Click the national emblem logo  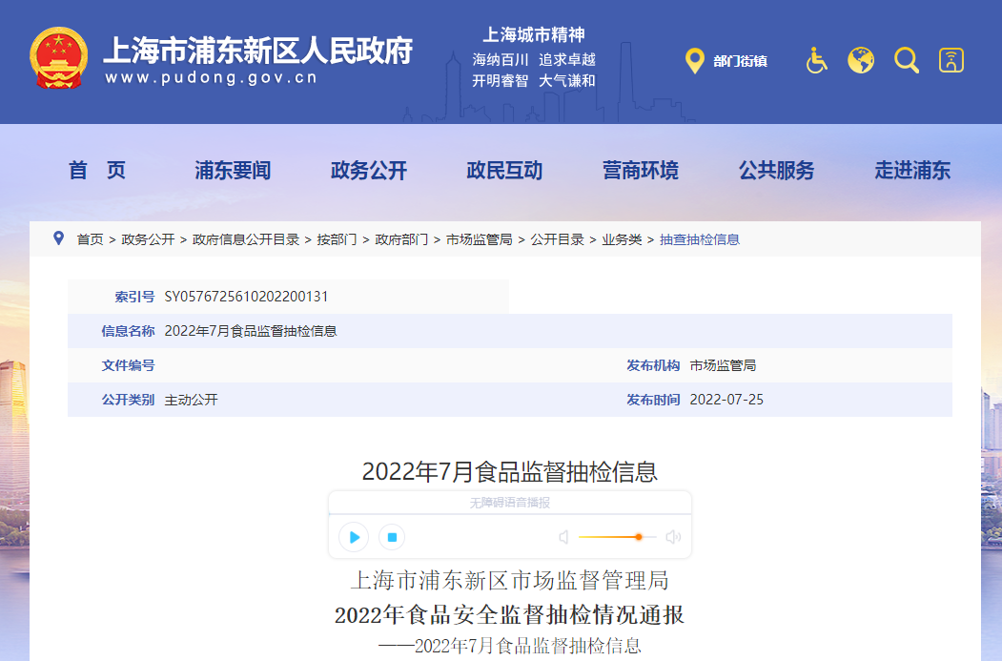[x=59, y=59]
